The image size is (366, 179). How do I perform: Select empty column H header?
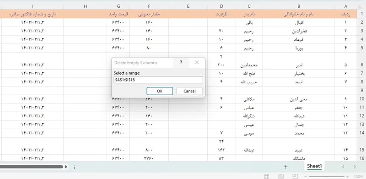[x=86, y=6]
